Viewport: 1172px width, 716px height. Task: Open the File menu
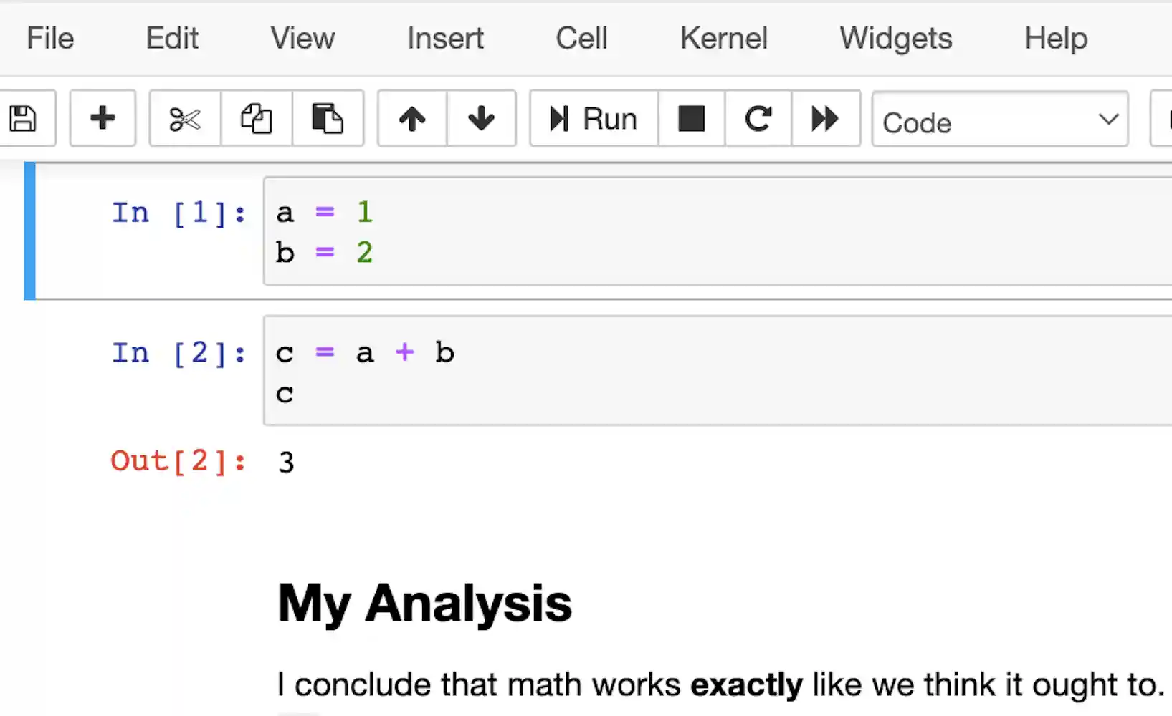tap(49, 38)
